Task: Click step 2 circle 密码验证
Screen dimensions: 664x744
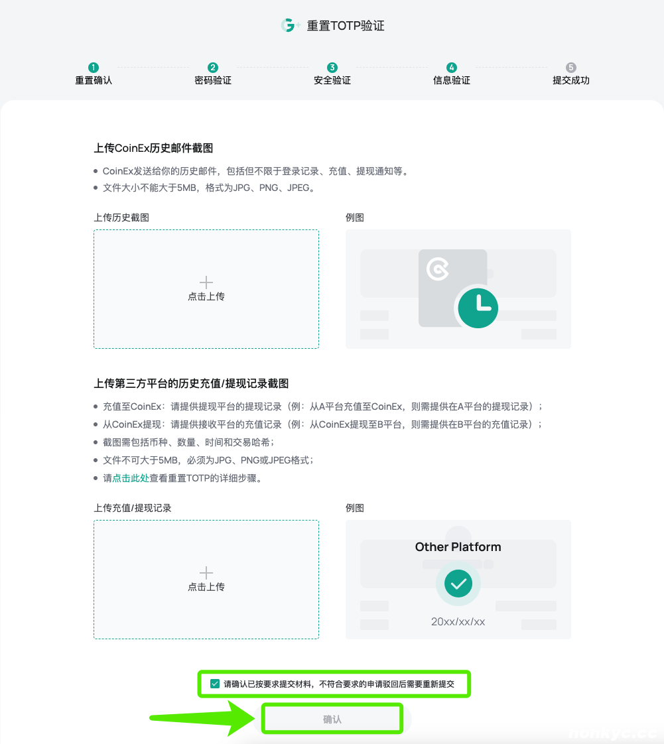Action: 213,68
